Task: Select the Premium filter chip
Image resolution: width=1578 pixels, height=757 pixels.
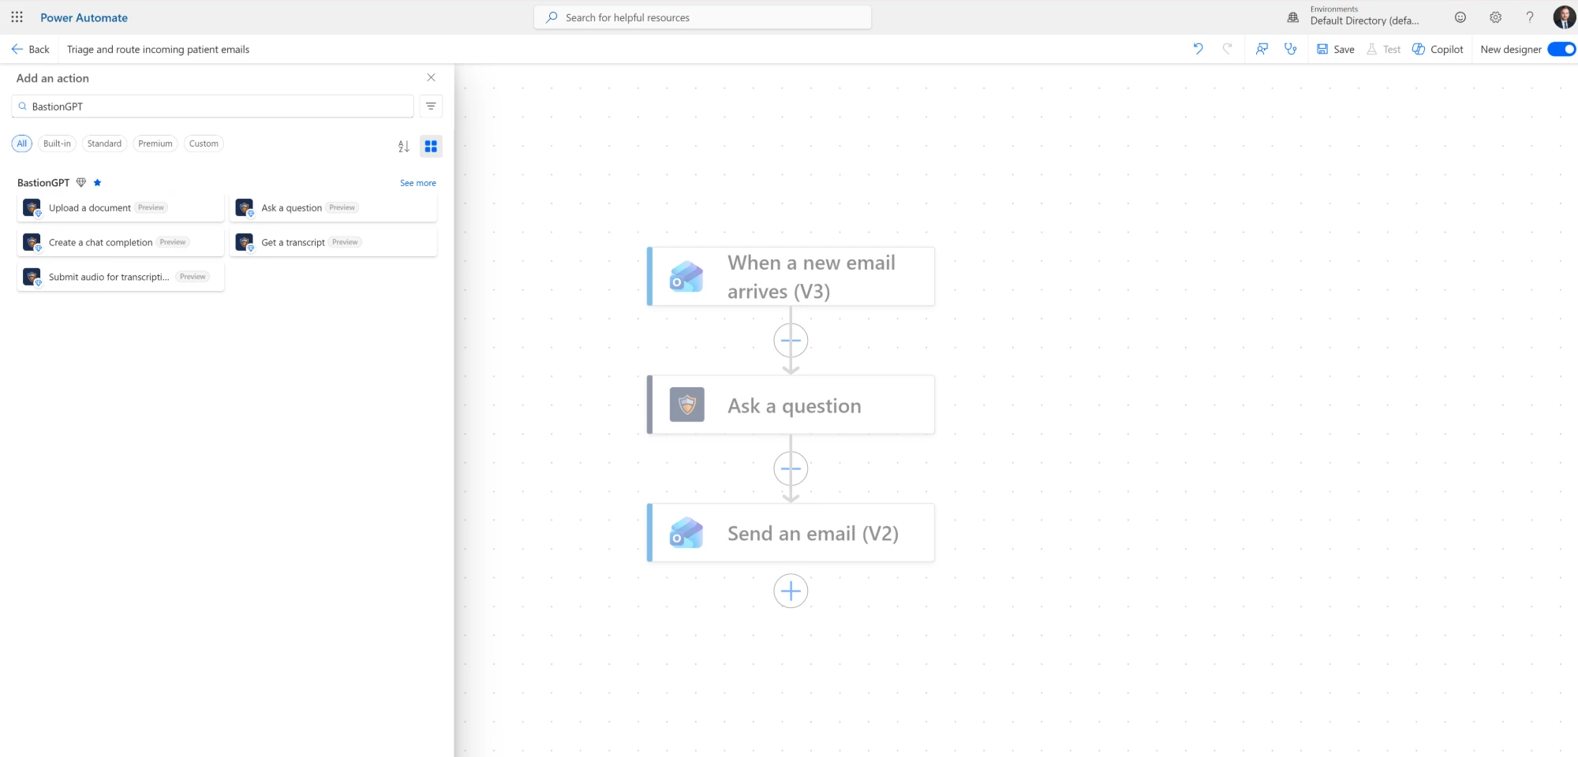Action: point(155,144)
